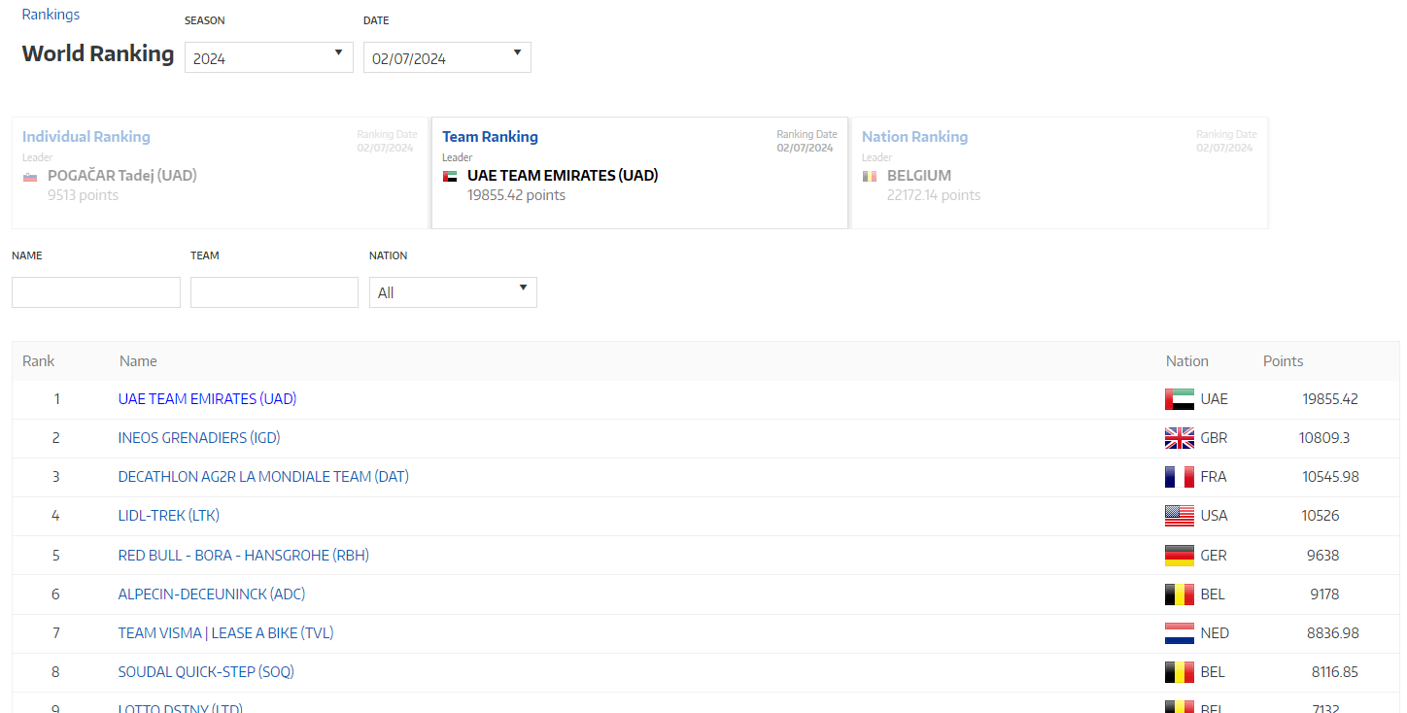Click the points value 10809.3
Image resolution: width=1407 pixels, height=713 pixels.
click(x=1324, y=438)
